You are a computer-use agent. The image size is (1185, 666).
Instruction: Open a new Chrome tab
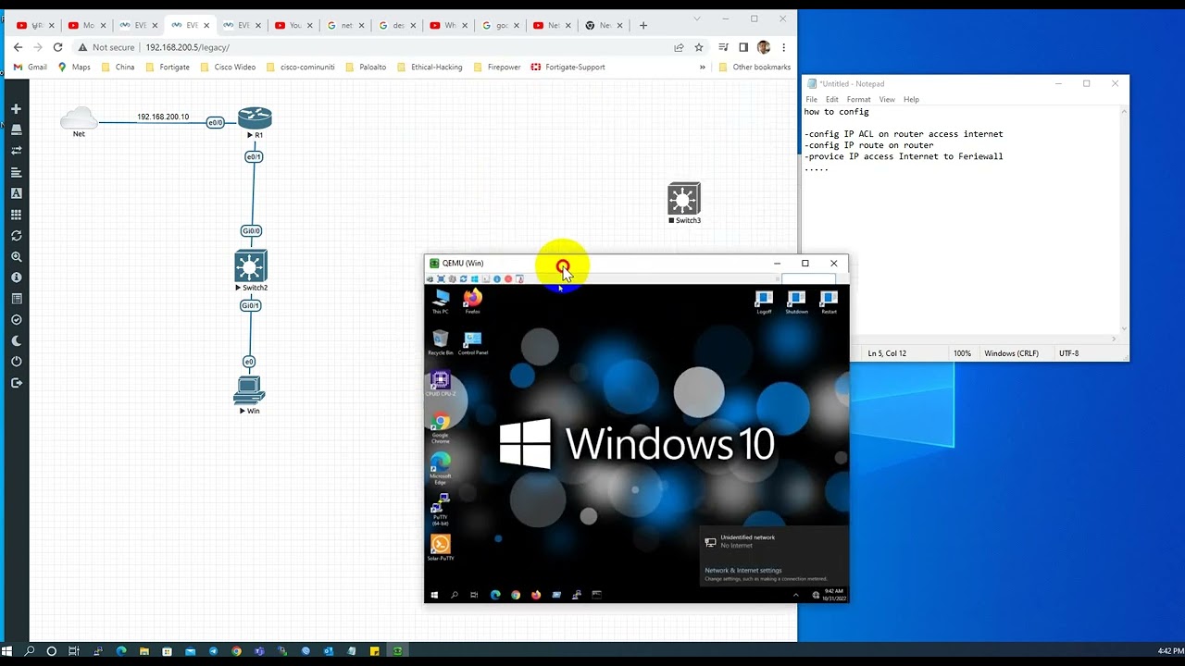643,25
